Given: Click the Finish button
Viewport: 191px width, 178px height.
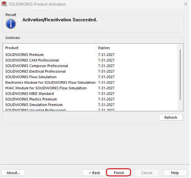Looking at the screenshot, I should 118,172.
